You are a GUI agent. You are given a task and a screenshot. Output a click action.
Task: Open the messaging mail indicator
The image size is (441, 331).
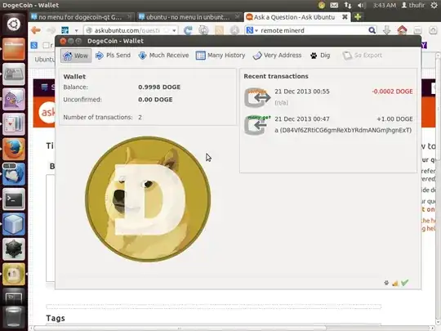tap(334, 5)
